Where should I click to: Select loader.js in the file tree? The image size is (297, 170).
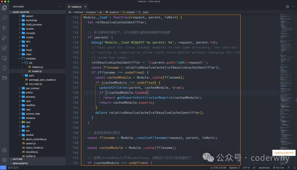[x=37, y=71]
